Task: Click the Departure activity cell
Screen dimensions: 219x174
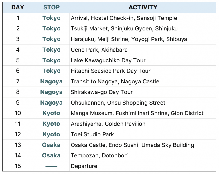Action: click(84, 166)
